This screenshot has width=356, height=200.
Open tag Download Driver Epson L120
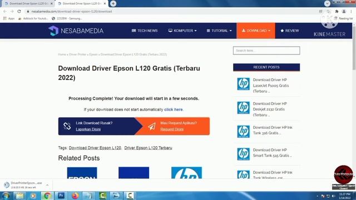coord(95,148)
